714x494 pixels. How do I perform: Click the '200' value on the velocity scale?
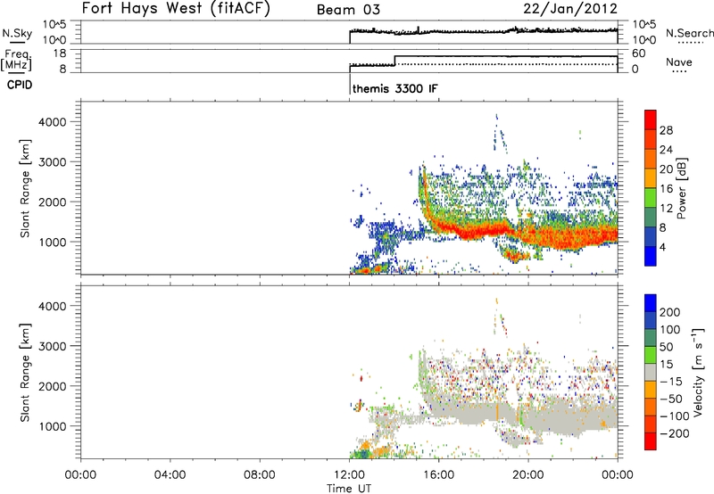tap(670, 312)
